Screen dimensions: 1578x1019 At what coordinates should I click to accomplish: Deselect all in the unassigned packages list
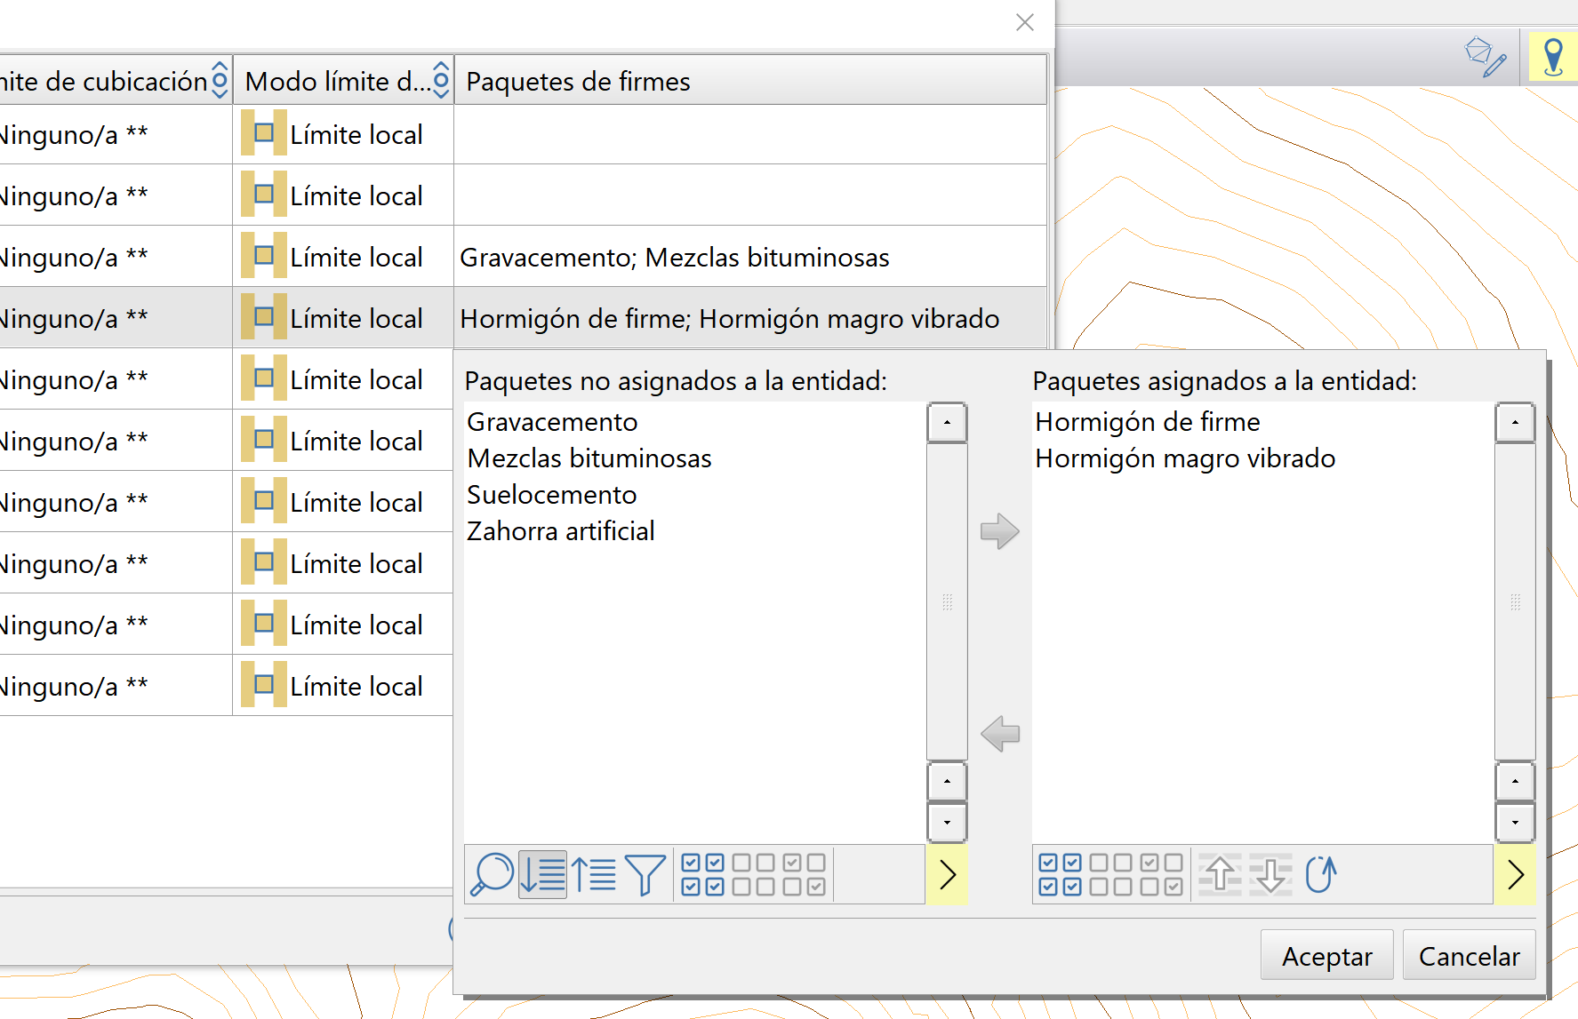pyautogui.click(x=753, y=874)
